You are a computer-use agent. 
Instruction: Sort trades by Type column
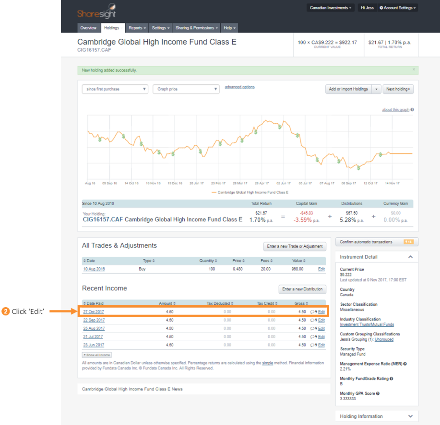point(149,261)
